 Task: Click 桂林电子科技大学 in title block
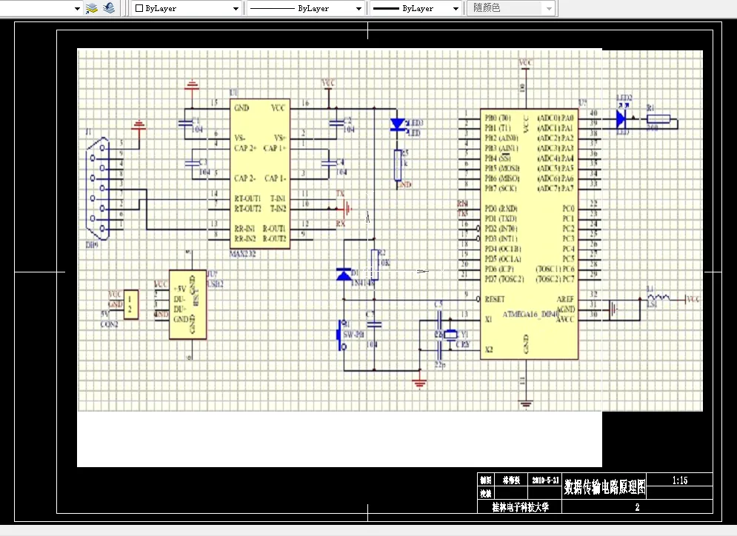pos(520,507)
